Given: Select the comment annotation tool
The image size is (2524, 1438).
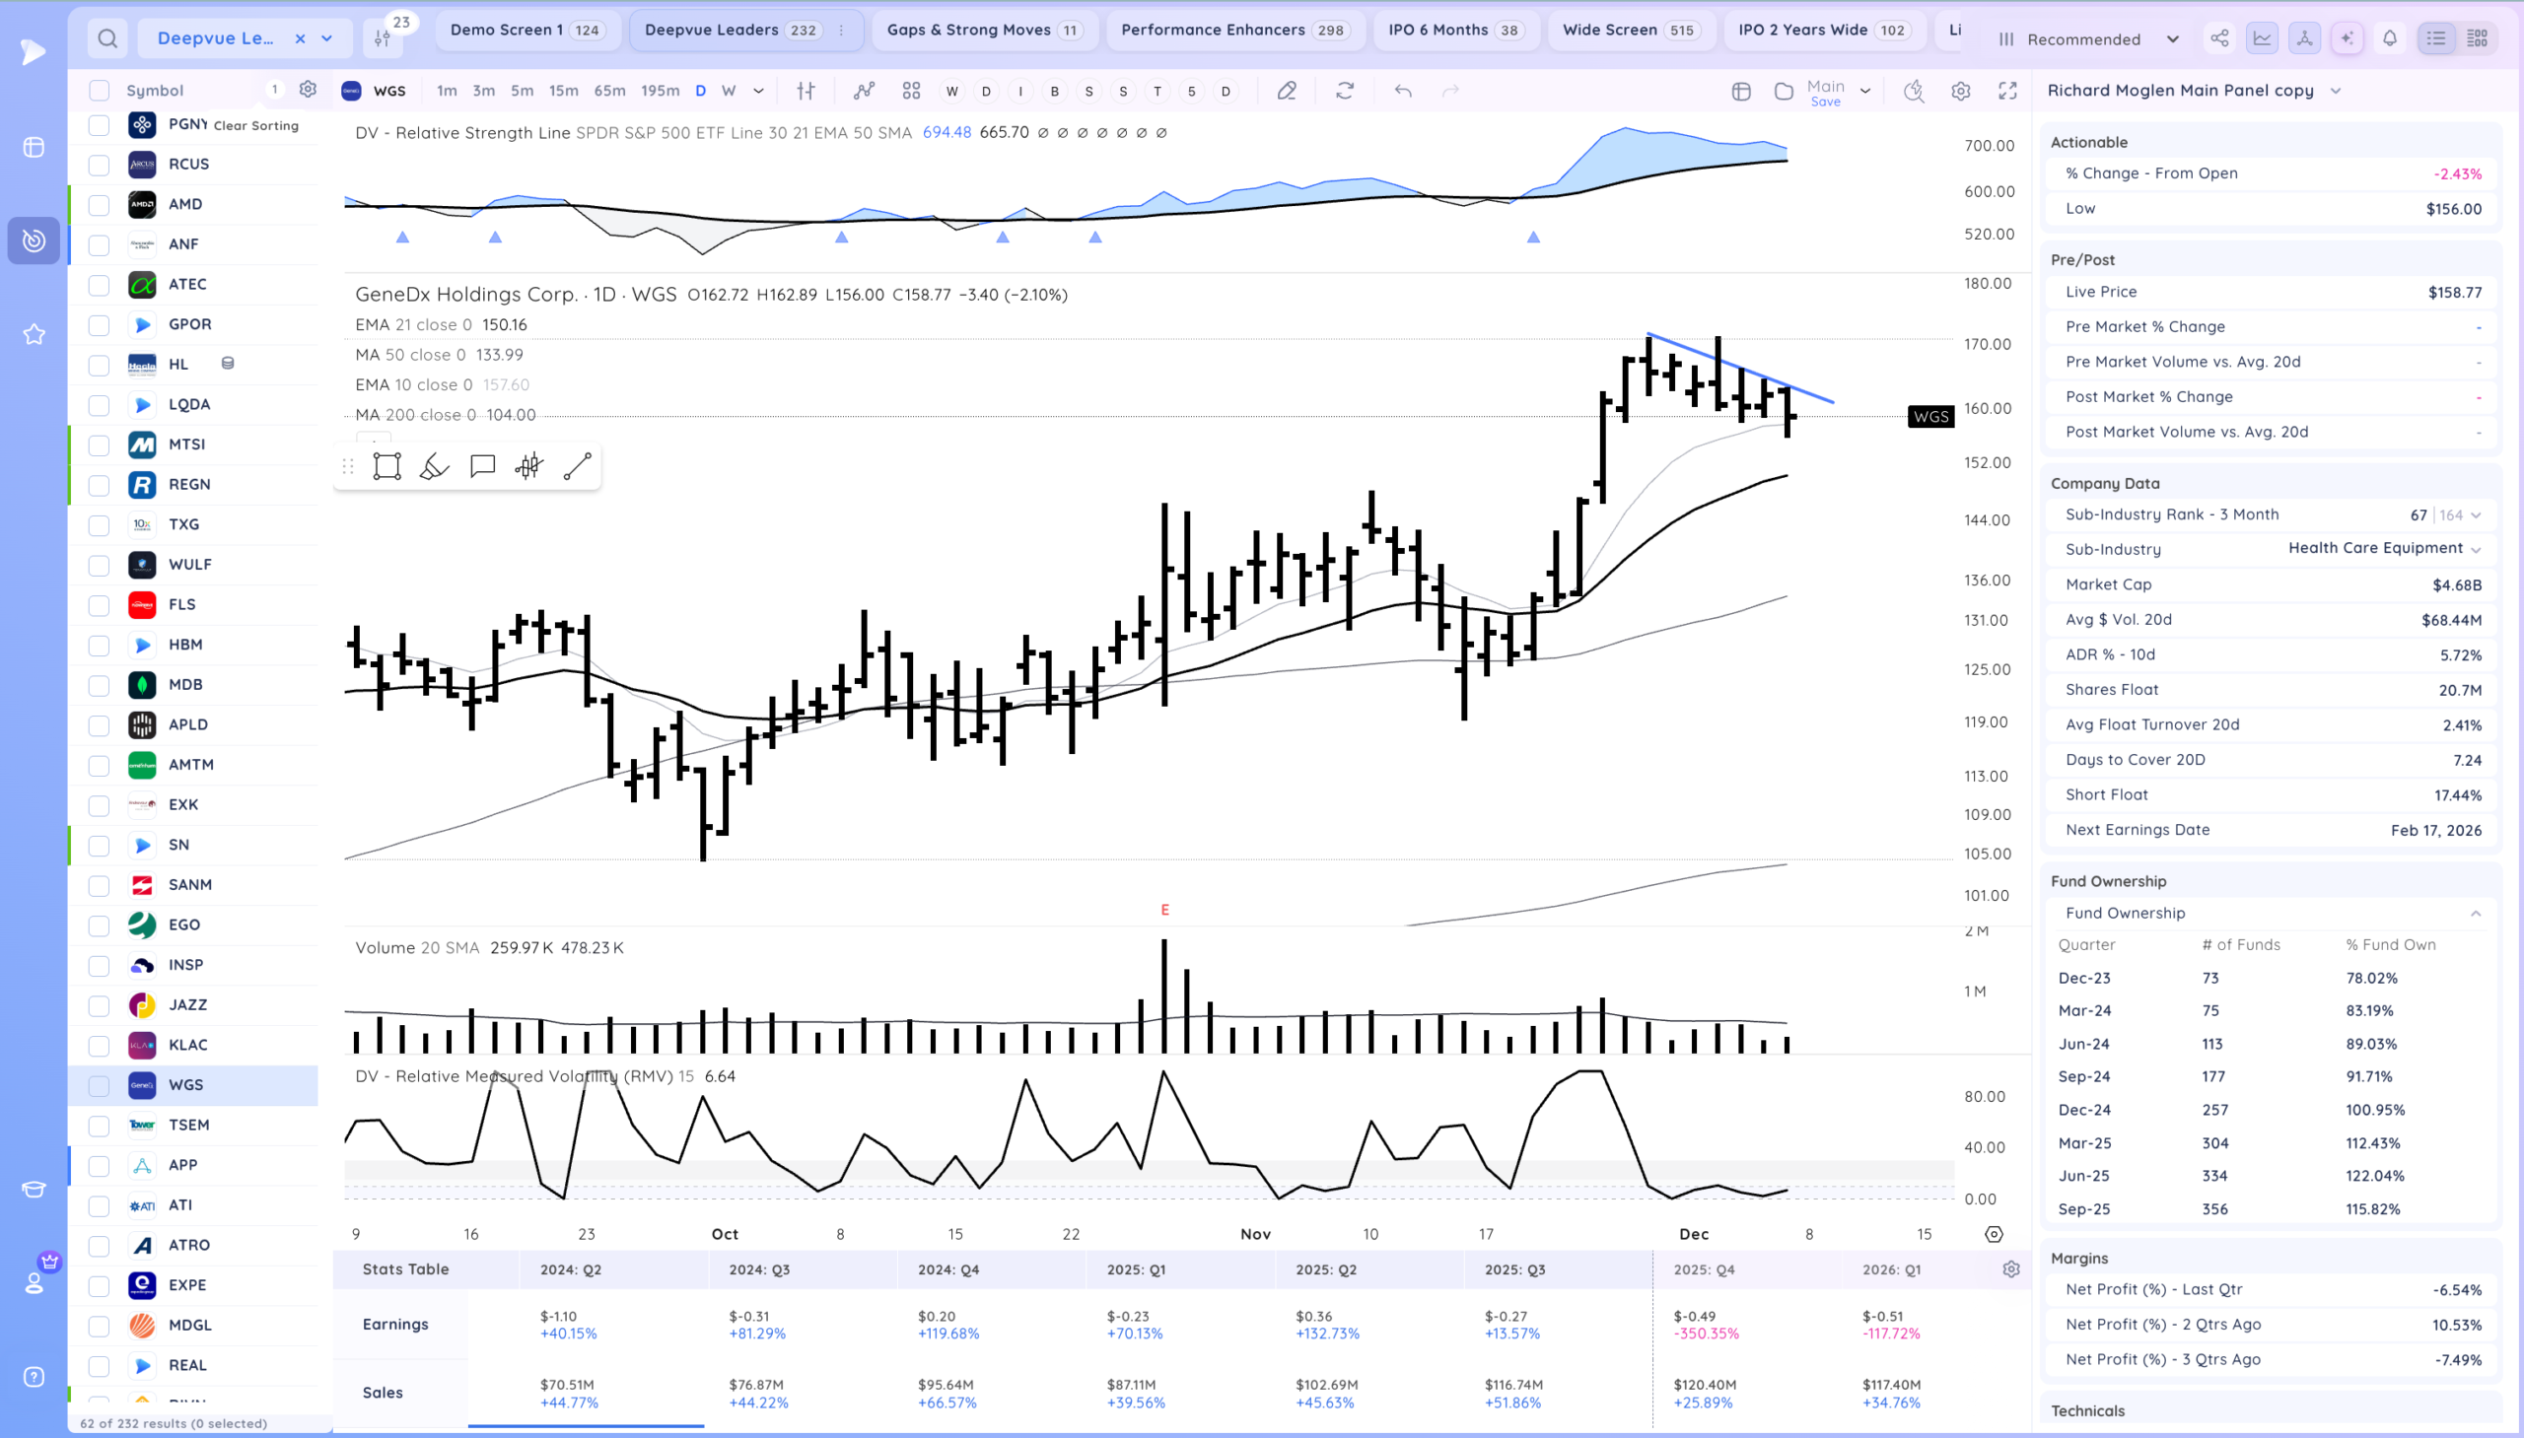Looking at the screenshot, I should click(482, 466).
